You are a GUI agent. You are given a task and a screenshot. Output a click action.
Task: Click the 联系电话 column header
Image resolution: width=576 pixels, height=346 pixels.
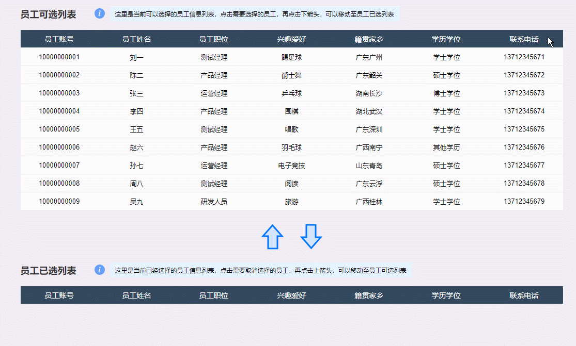click(524, 39)
